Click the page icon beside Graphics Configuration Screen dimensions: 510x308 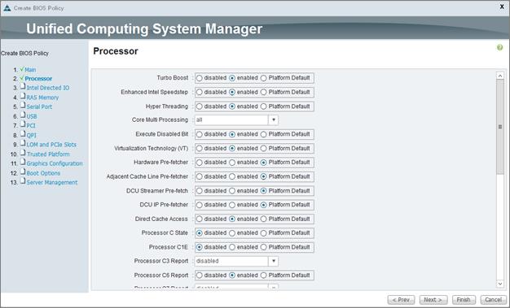pos(23,162)
